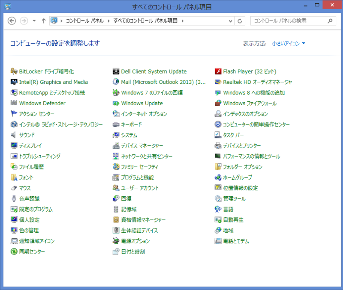Open the Windows ファイアウォール icon
The width and height of the screenshot is (343, 290).
tap(218, 103)
